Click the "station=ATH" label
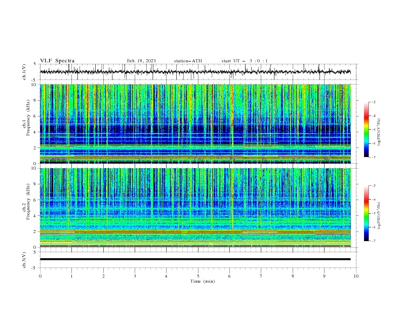Viewport: 401px width, 310px height. coord(188,61)
